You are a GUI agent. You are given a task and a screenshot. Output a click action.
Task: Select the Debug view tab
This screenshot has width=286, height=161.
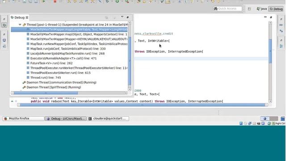[x=19, y=17]
